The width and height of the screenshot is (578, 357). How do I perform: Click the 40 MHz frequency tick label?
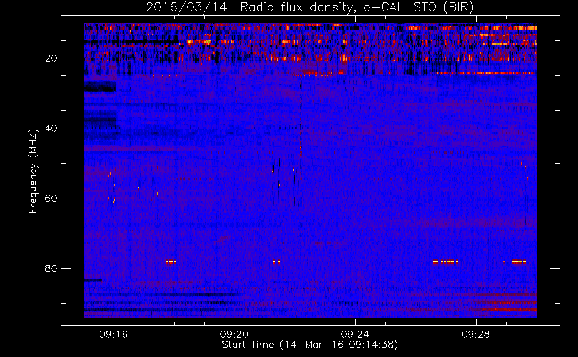click(x=51, y=128)
